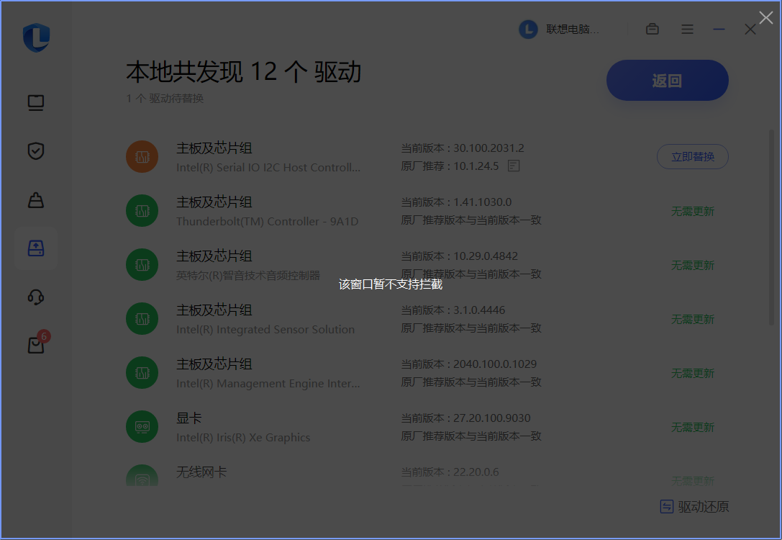The image size is (782, 540).
Task: Click the 联想电脑 account avatar
Action: [x=528, y=30]
